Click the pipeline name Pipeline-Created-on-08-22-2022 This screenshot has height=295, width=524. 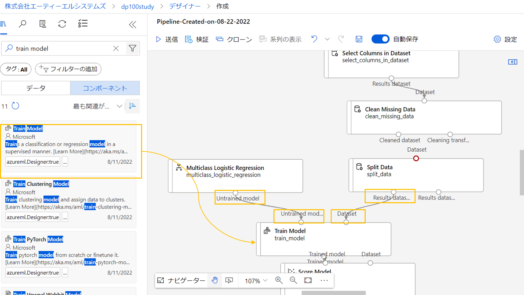203,22
